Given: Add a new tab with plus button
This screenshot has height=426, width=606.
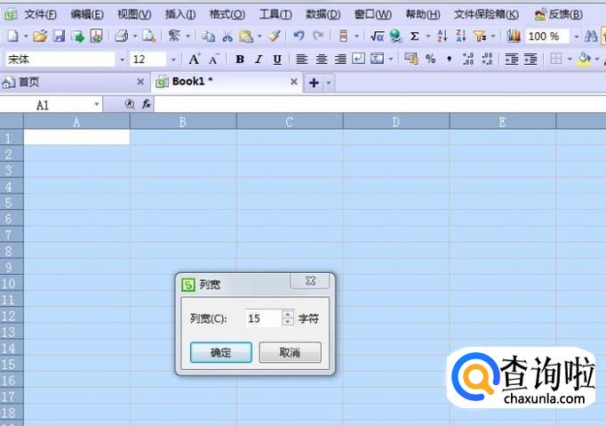Looking at the screenshot, I should [x=314, y=83].
